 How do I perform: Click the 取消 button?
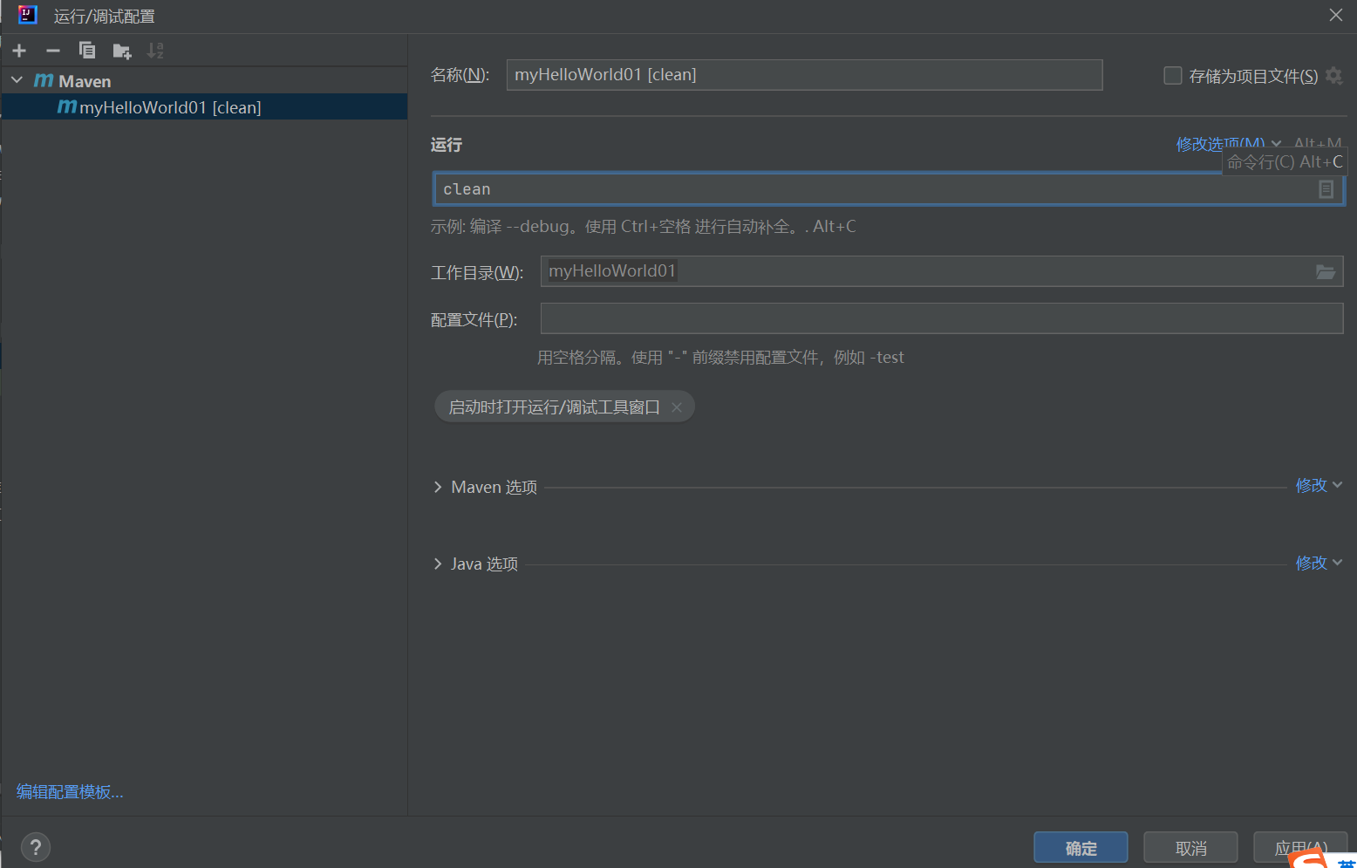pos(1190,848)
